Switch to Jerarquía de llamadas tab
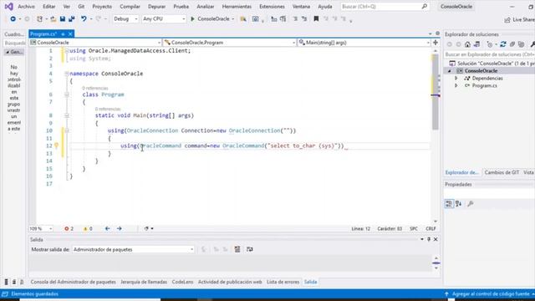The image size is (535, 301). (144, 282)
